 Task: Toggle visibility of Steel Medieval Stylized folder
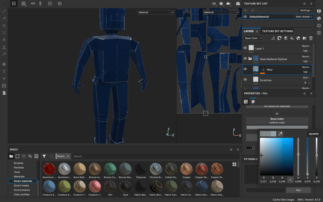[245, 58]
